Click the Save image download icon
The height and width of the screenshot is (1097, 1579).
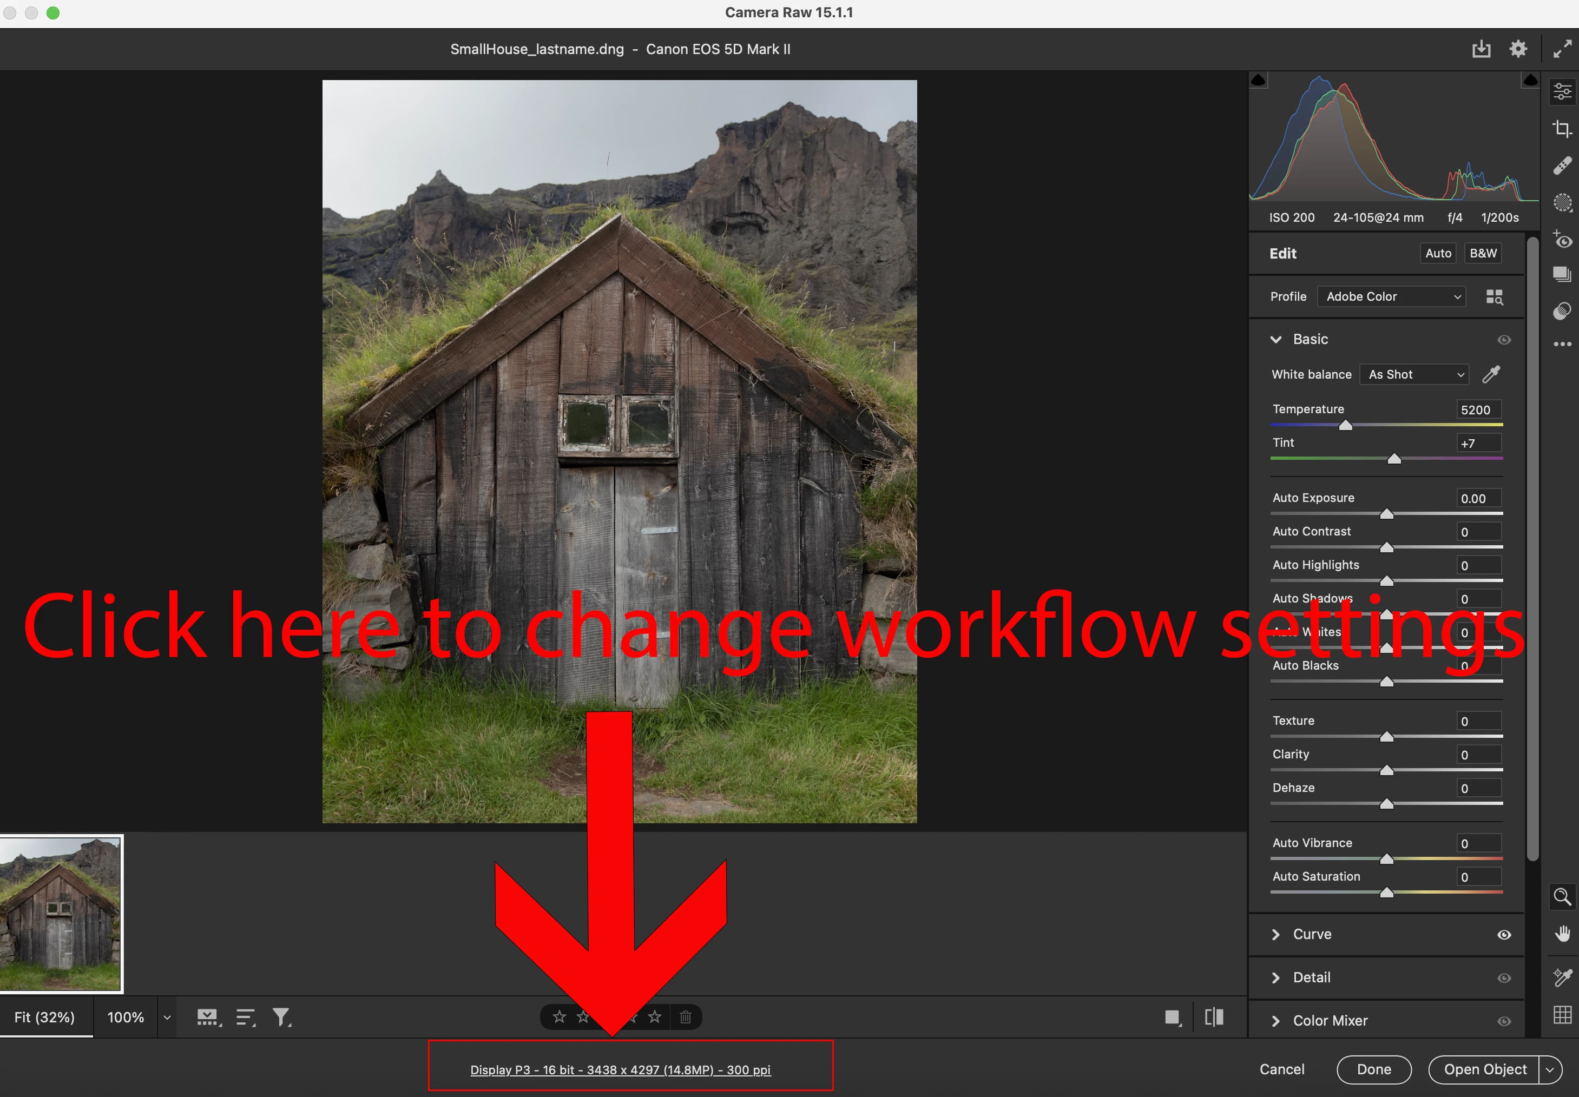pos(1481,49)
